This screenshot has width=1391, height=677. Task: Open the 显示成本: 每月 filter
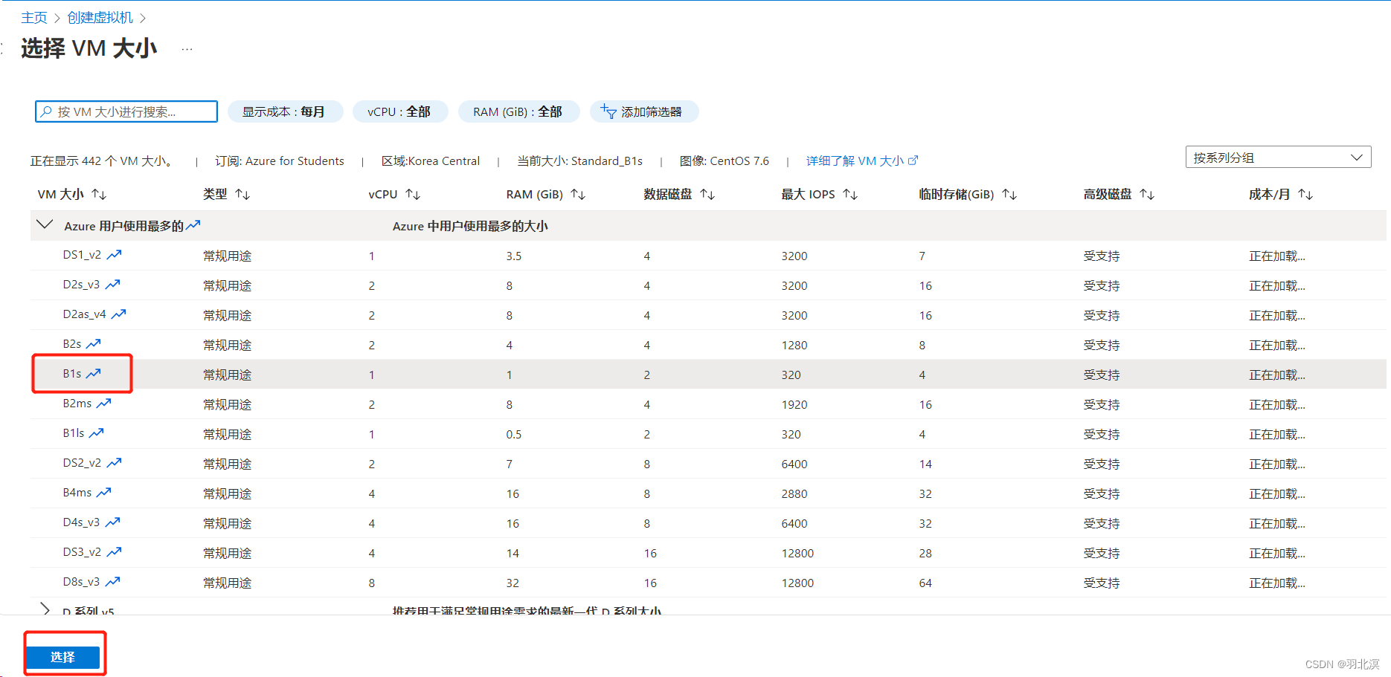285,111
